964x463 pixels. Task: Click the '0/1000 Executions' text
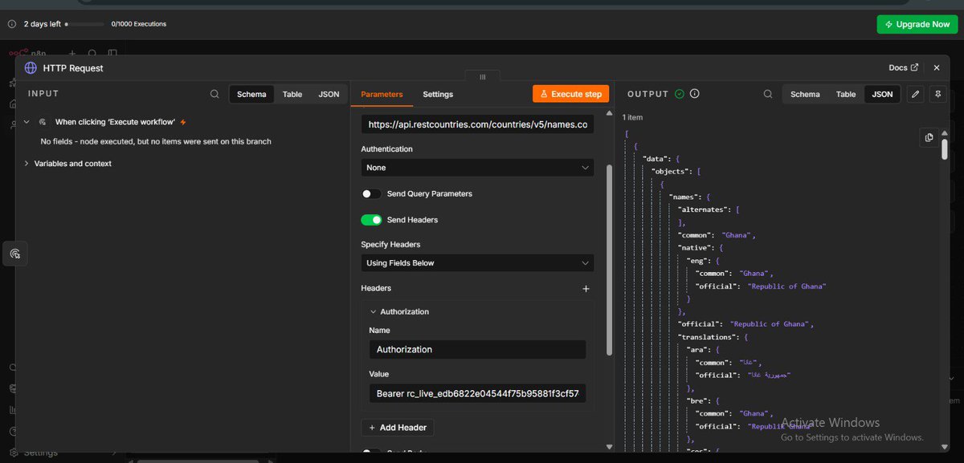click(139, 24)
